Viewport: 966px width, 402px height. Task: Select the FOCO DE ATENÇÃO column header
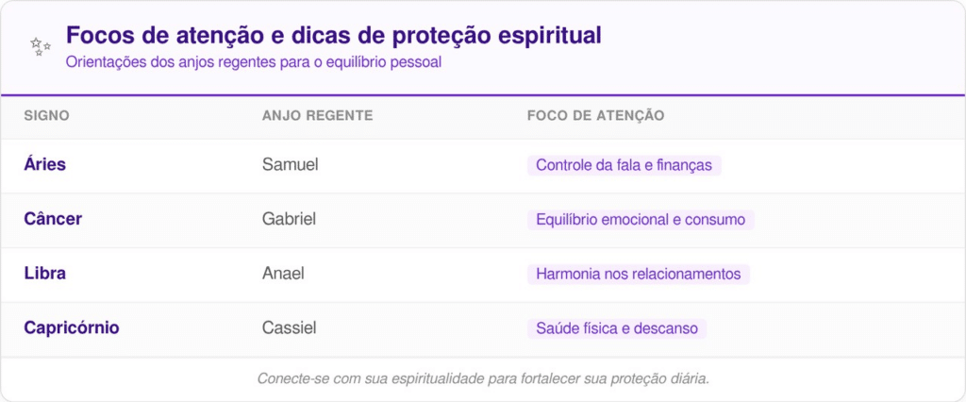click(x=595, y=115)
